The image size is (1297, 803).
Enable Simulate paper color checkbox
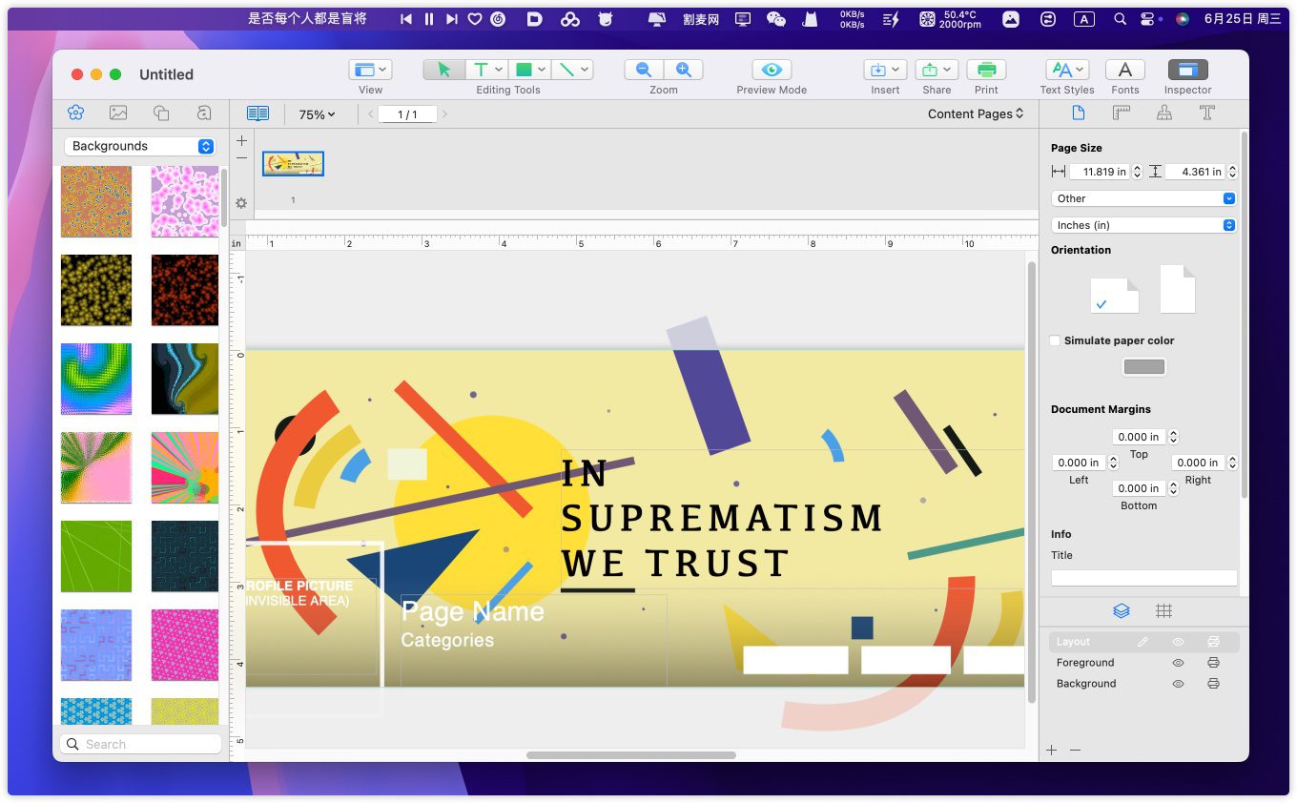[x=1055, y=340]
